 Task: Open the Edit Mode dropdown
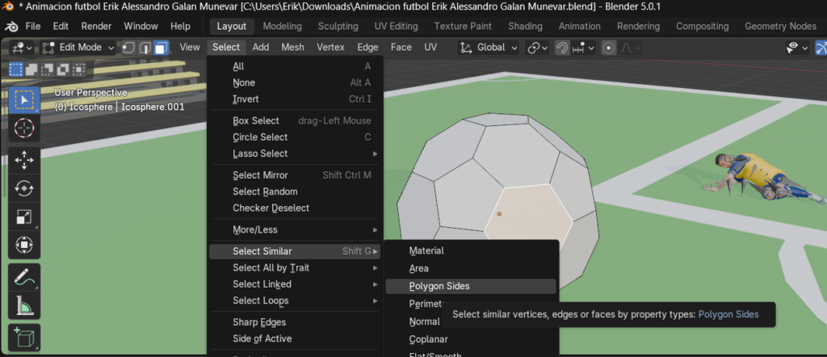coord(78,48)
